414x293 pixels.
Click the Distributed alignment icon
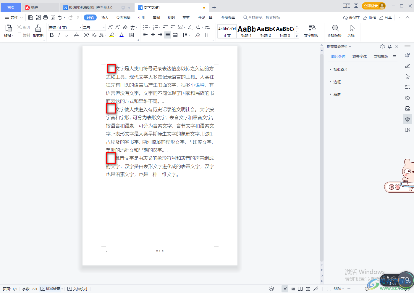pos(175,35)
